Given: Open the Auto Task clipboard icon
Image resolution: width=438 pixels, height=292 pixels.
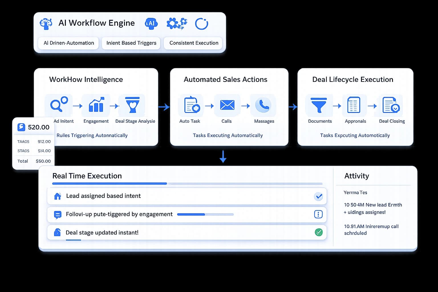Looking at the screenshot, I should tap(191, 105).
